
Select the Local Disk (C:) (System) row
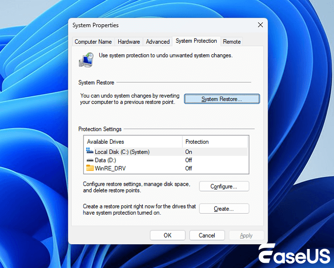click(167, 152)
